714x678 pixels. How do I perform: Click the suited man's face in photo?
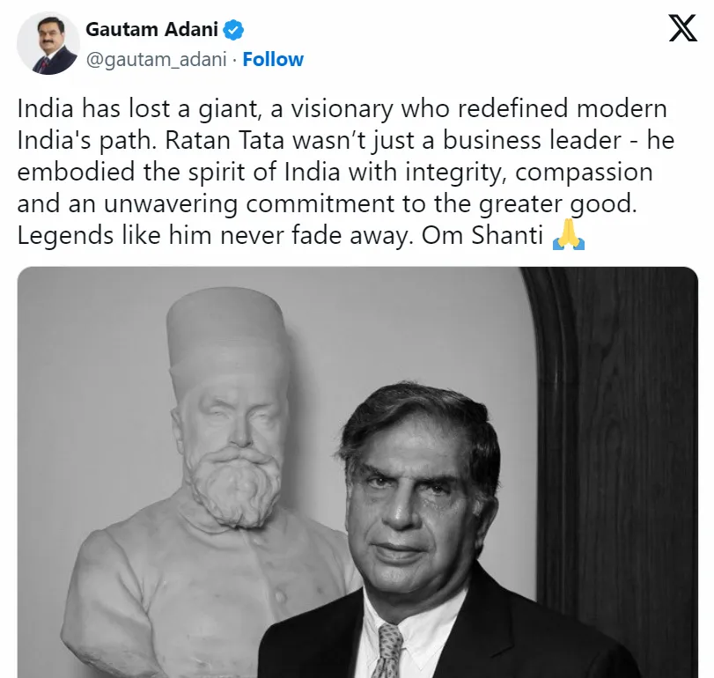coord(416,501)
